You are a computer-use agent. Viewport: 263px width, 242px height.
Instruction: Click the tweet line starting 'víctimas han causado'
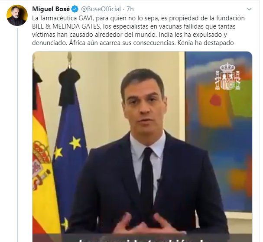tap(129, 35)
